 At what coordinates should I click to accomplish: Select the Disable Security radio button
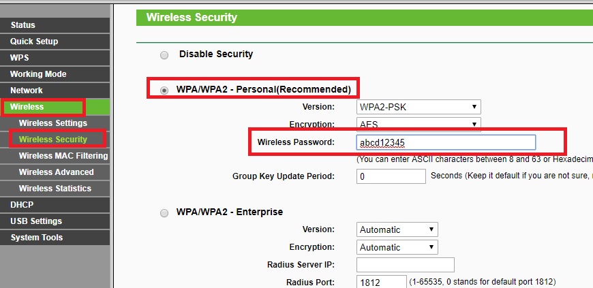coord(164,54)
